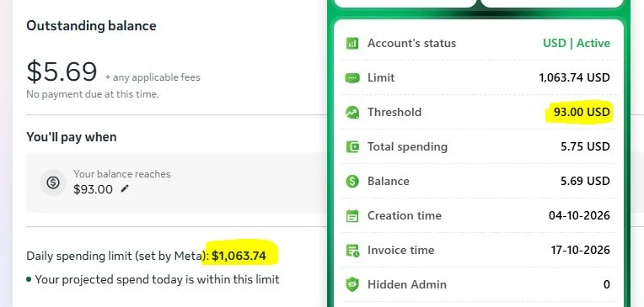Click the Account's status chart icon
Image resolution: width=644 pixels, height=307 pixels.
point(352,43)
